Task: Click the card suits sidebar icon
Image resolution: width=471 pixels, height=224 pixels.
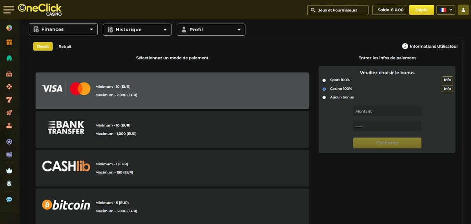Action: tap(9, 87)
